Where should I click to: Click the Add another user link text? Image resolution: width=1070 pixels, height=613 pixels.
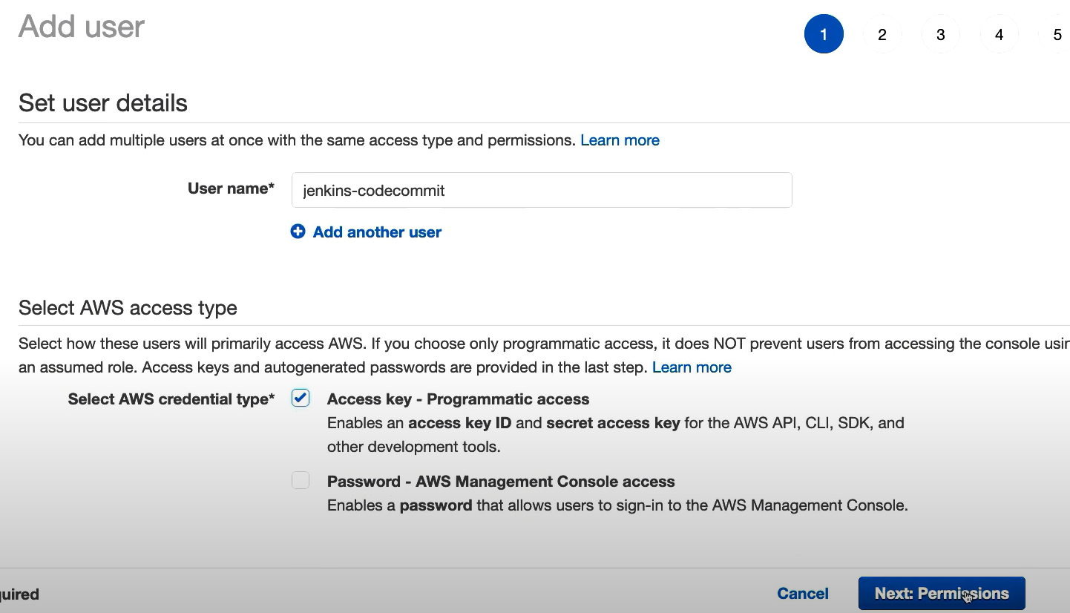(x=377, y=232)
